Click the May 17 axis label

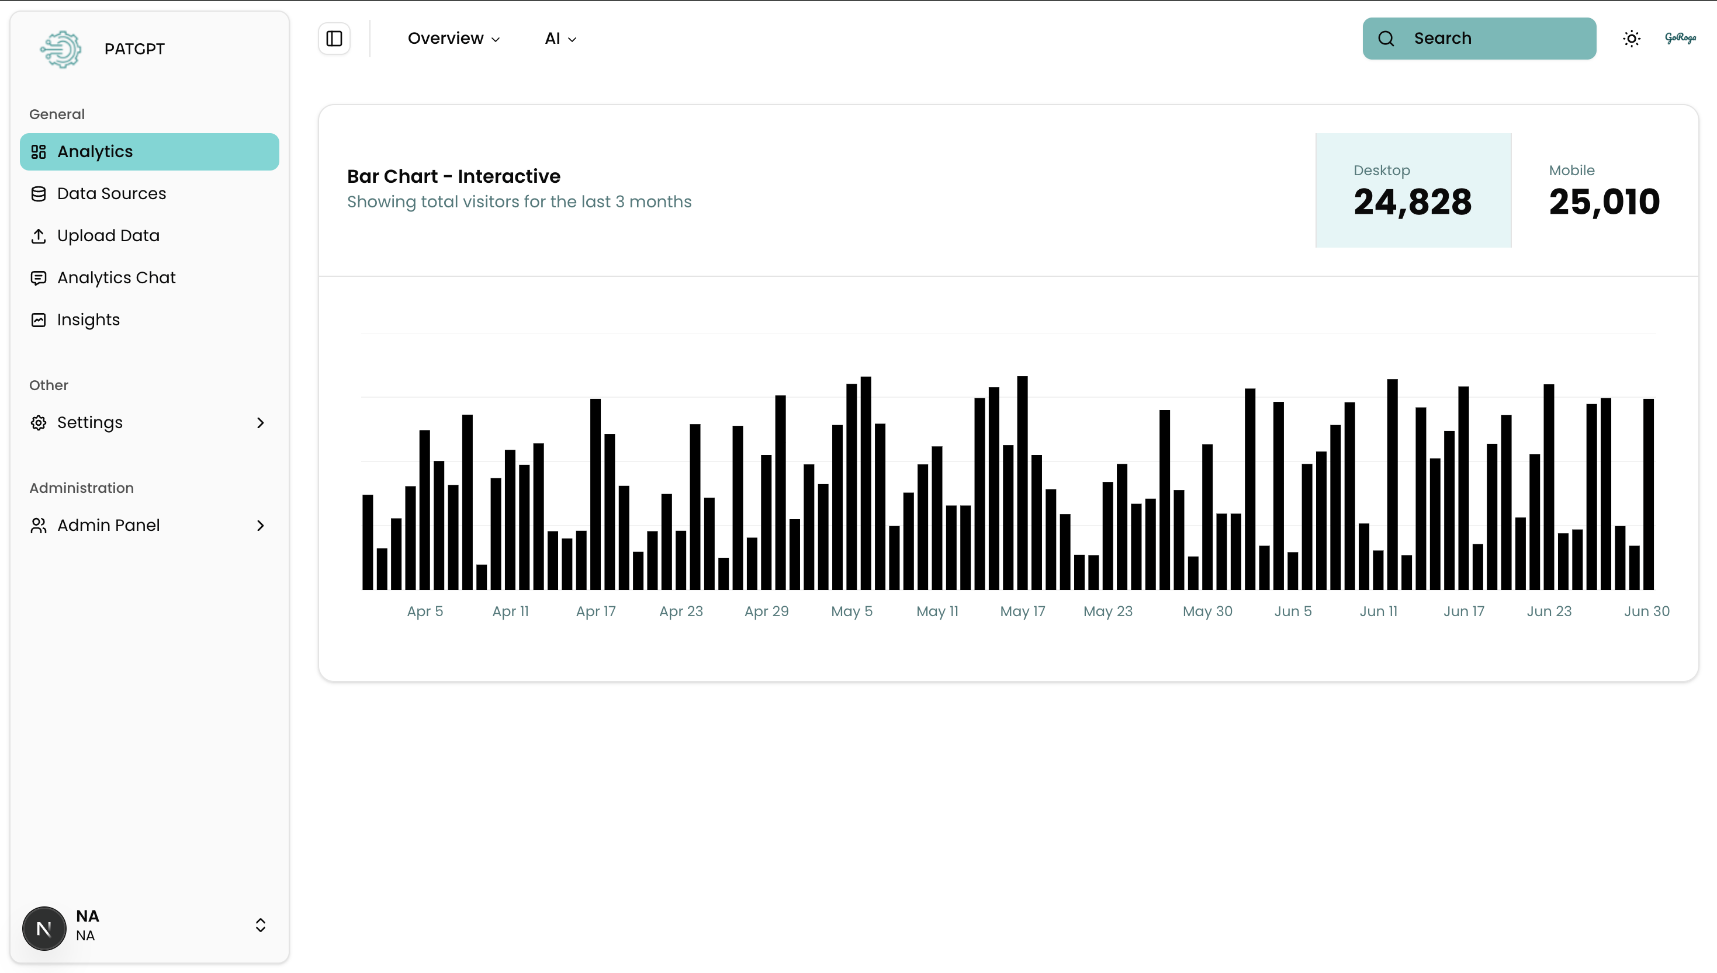coord(1023,611)
